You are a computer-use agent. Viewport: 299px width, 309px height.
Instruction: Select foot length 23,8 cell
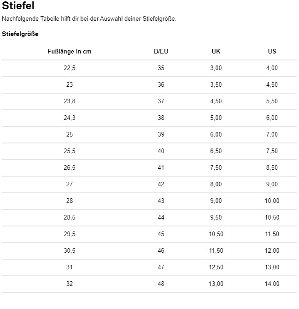click(70, 101)
